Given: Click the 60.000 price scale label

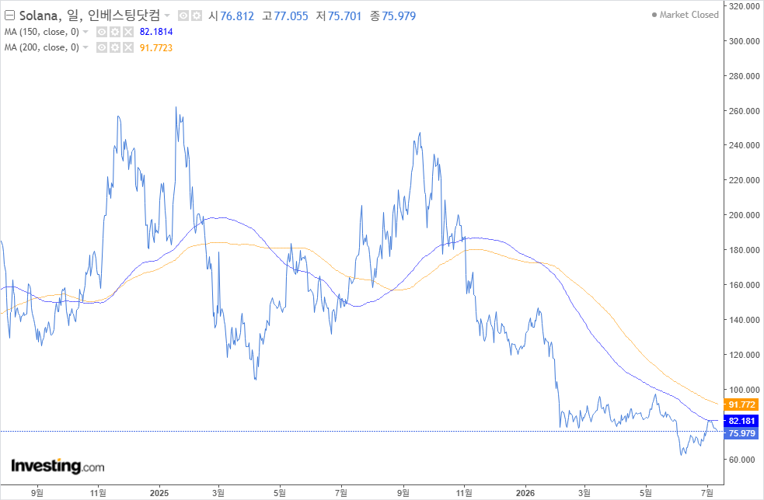Looking at the screenshot, I should [x=742, y=460].
